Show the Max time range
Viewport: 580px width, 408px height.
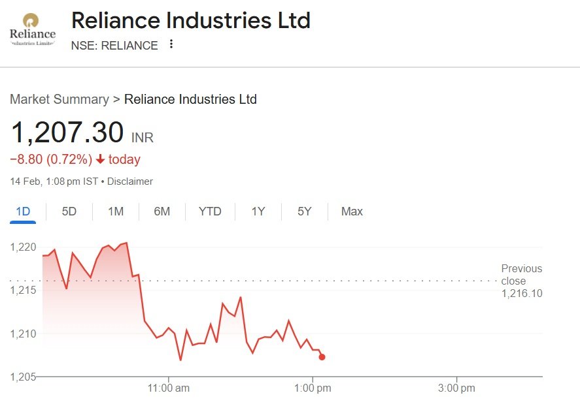352,212
